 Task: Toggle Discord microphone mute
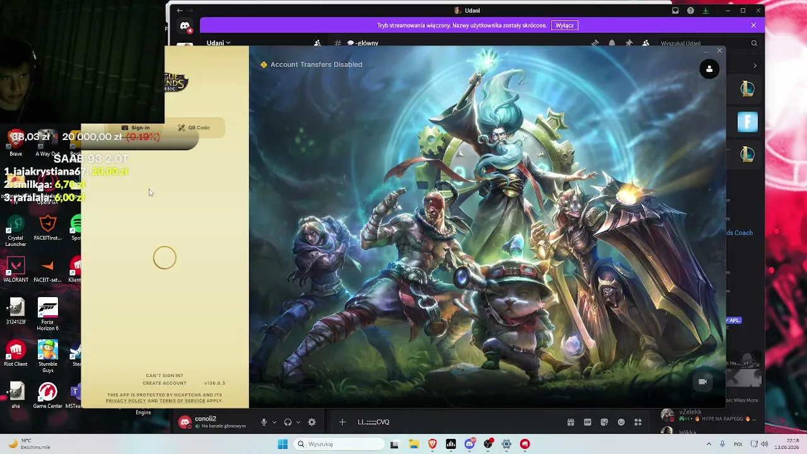(264, 422)
